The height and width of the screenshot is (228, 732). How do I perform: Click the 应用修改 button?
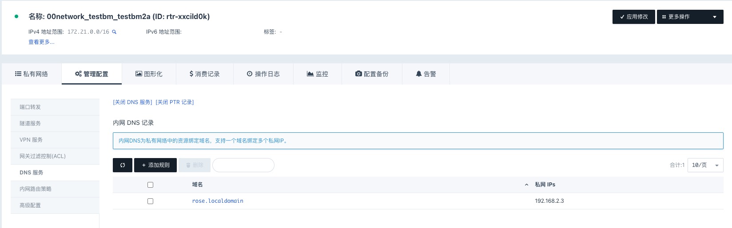tap(633, 17)
